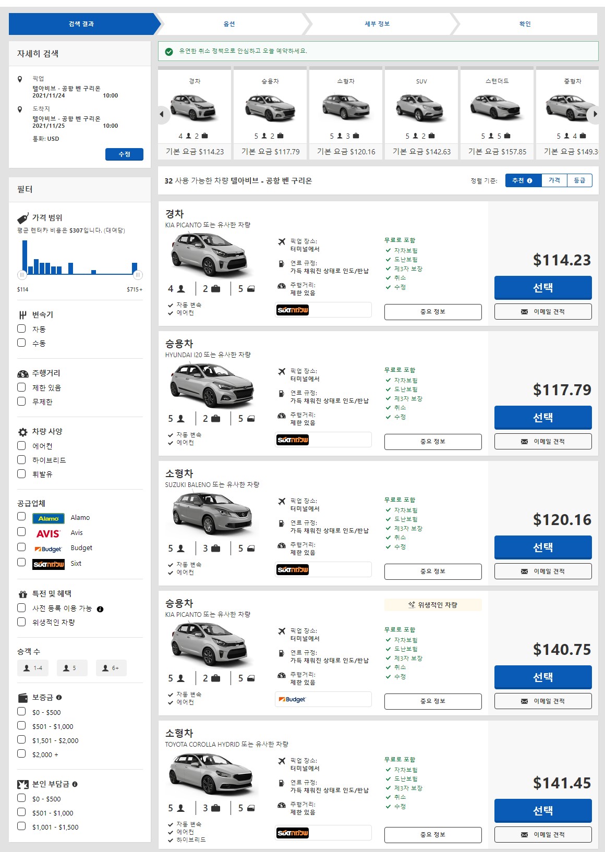
Task: Click the AVIS supplier logo
Action: 49,533
